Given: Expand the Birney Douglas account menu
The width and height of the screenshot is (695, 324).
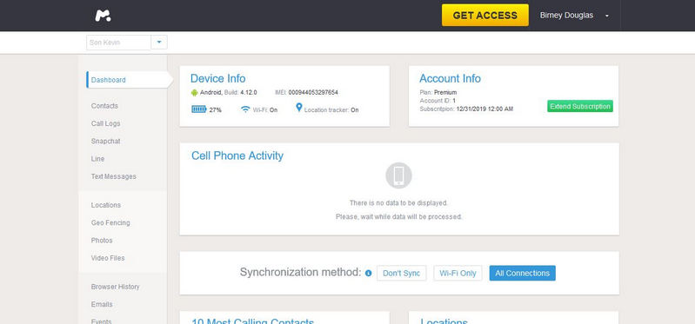Looking at the screenshot, I should pos(607,16).
